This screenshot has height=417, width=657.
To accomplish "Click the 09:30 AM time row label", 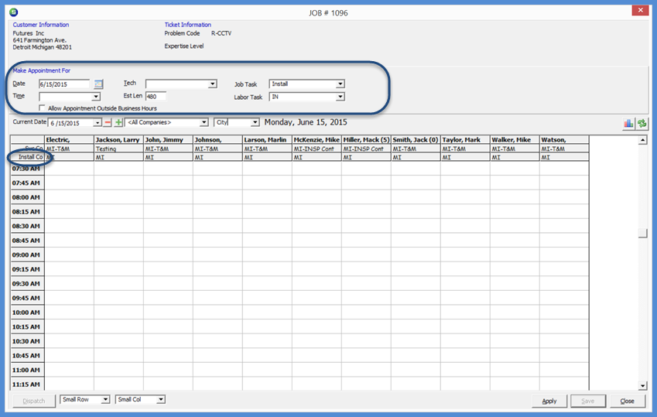I will pos(27,283).
